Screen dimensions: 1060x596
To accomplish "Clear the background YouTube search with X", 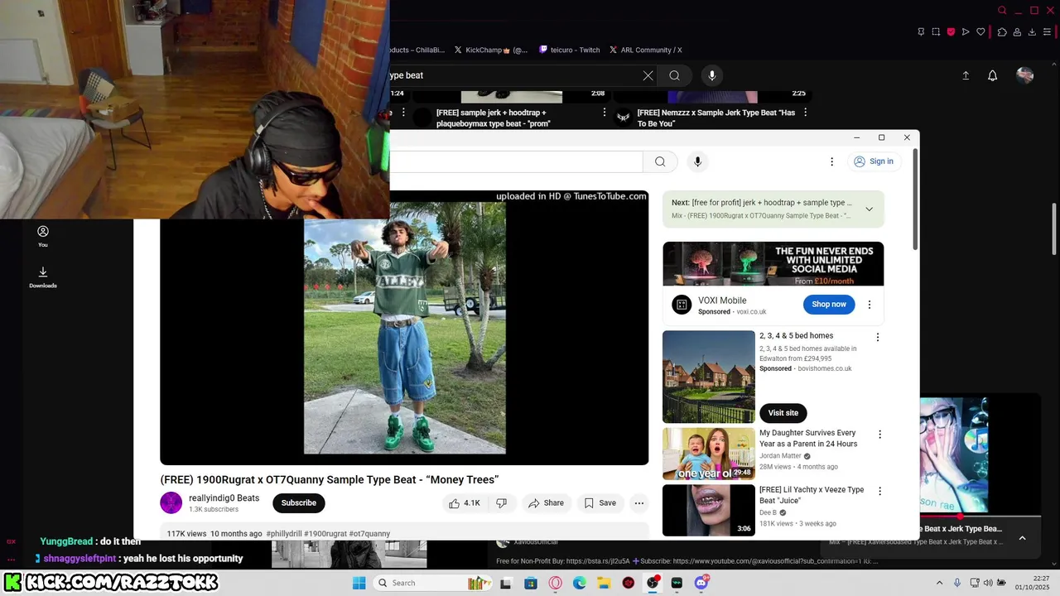I will click(648, 75).
